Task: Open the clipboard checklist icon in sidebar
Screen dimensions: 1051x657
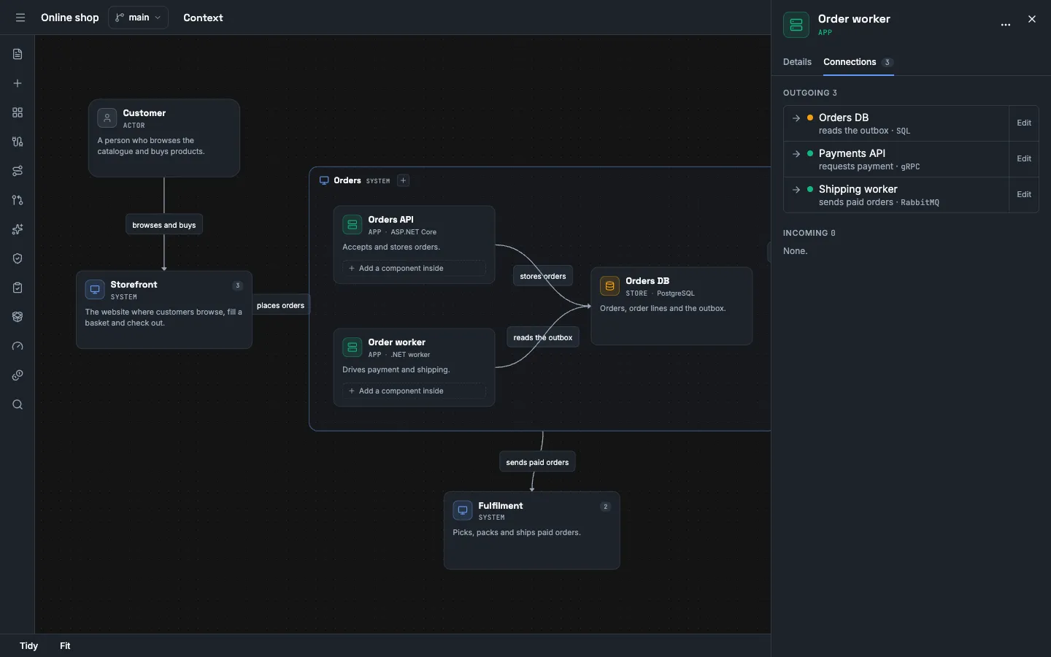Action: pos(18,288)
